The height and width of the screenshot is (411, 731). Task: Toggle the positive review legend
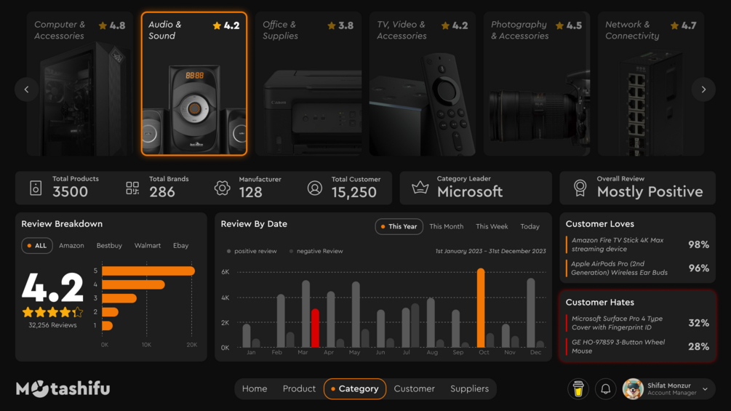click(251, 251)
